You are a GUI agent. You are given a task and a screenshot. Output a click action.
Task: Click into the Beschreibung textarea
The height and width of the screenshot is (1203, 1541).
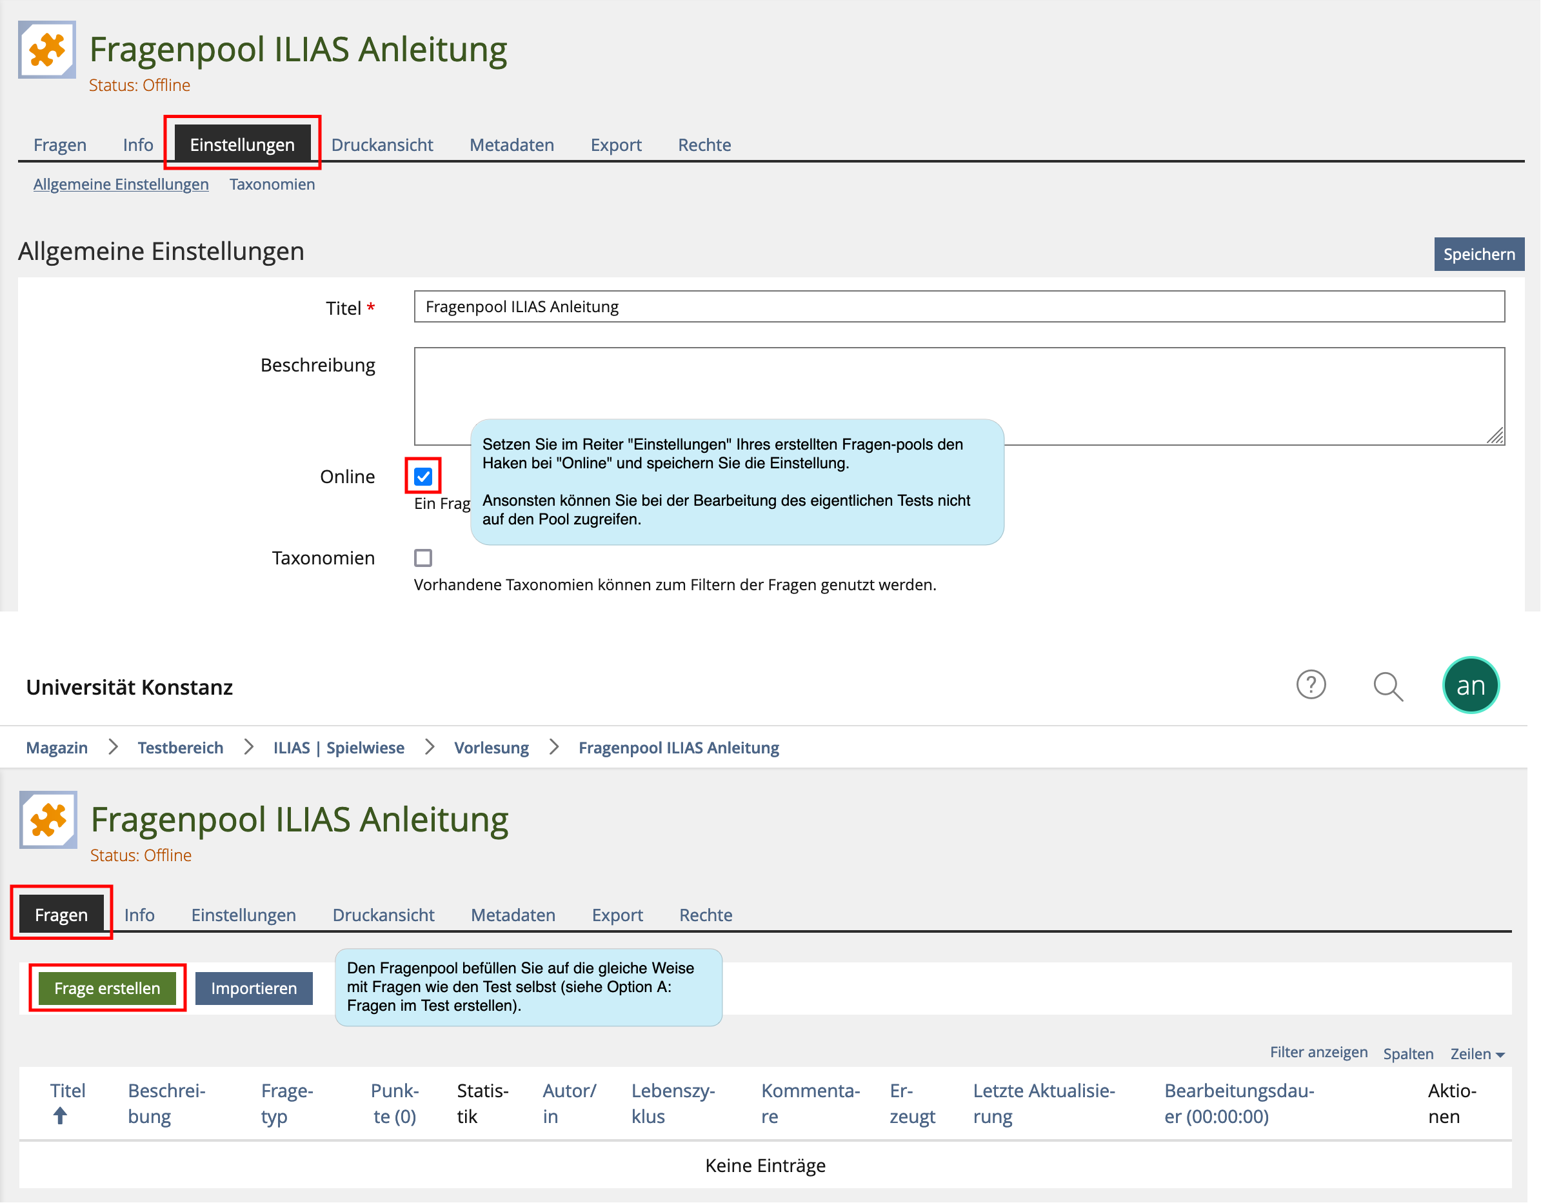click(960, 397)
